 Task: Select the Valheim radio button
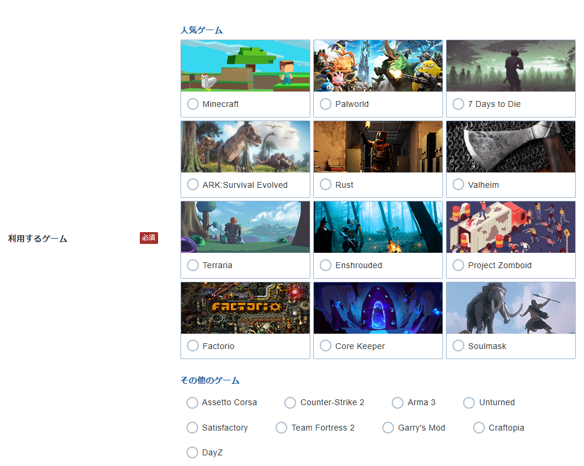point(458,184)
